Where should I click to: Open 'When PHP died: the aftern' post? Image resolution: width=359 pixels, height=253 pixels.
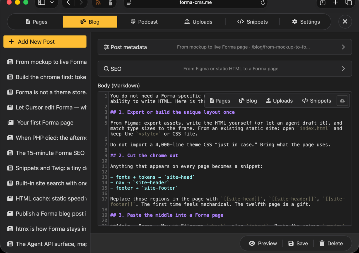pos(47,138)
